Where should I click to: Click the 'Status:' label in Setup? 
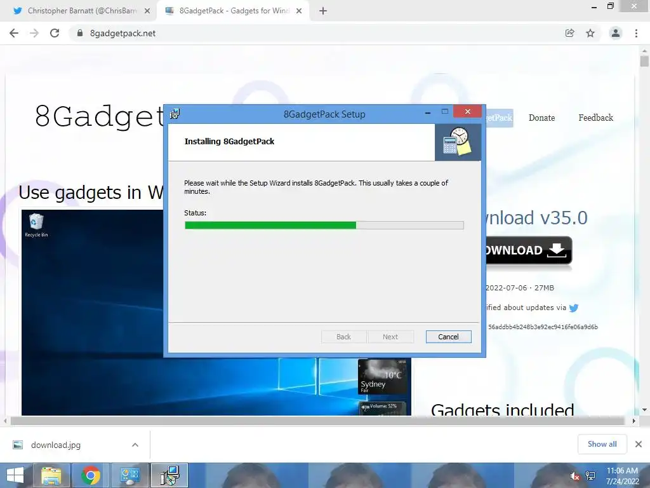point(196,213)
